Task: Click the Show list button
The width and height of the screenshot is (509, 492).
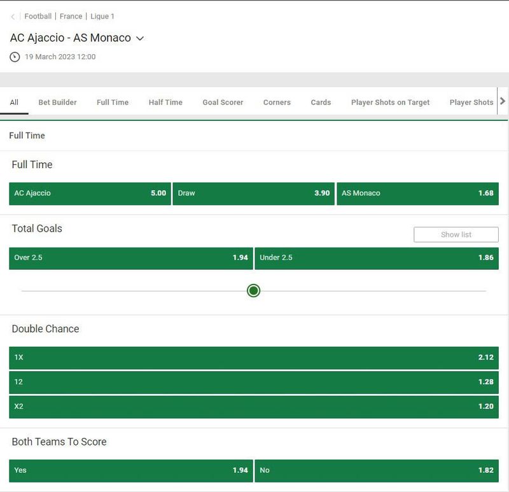Action: tap(456, 235)
